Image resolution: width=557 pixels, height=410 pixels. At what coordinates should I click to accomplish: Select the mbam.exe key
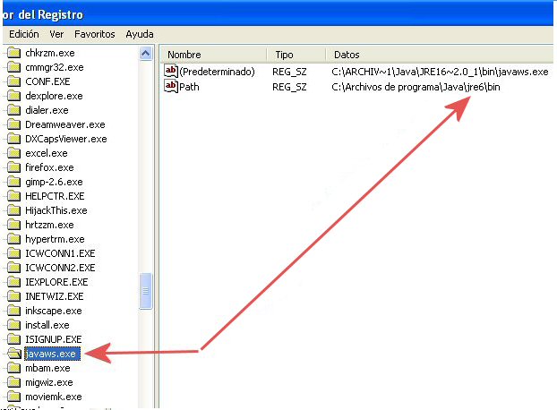(x=47, y=368)
